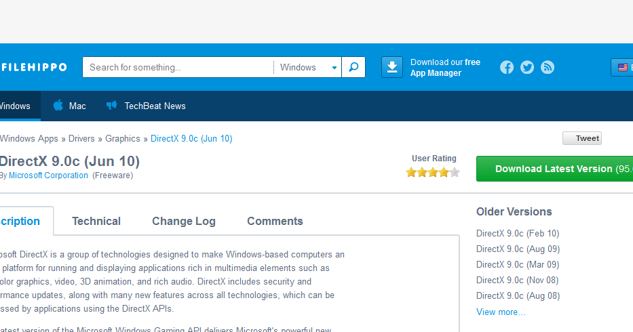The image size is (633, 332).
Task: Open the Windows platform dropdown in search
Action: (x=308, y=67)
